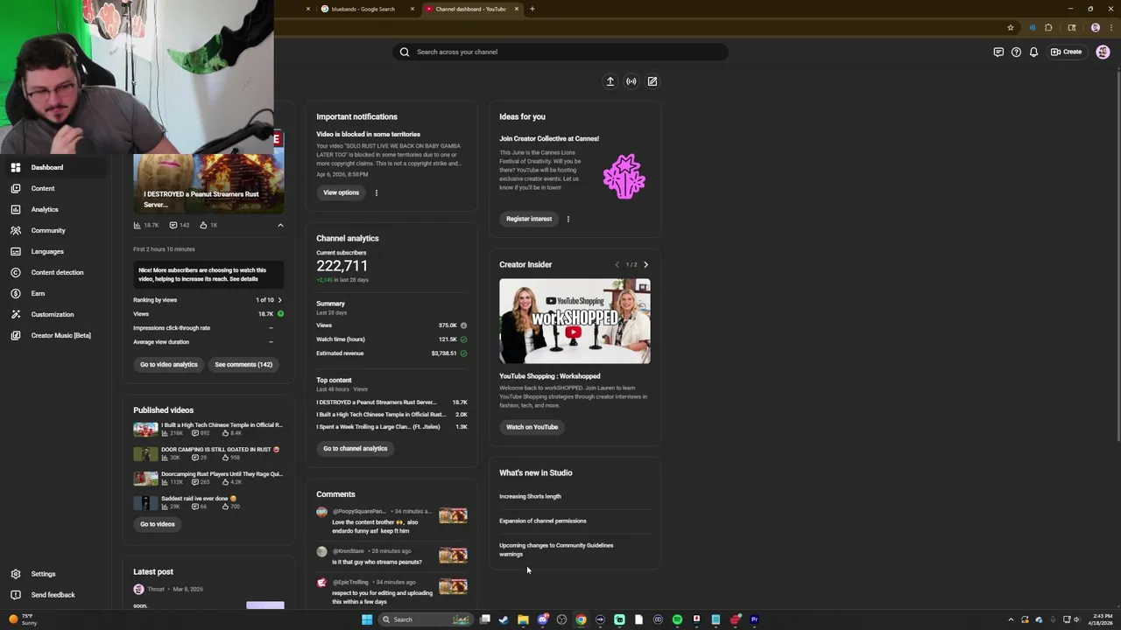
Task: Switch to the bluebands Google Search tab
Action: (x=363, y=9)
